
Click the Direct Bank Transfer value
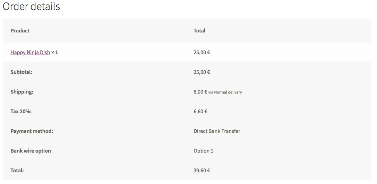click(217, 131)
